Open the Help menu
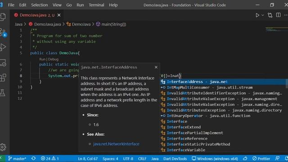This screenshot has height=162, width=288. click(x=113, y=5)
